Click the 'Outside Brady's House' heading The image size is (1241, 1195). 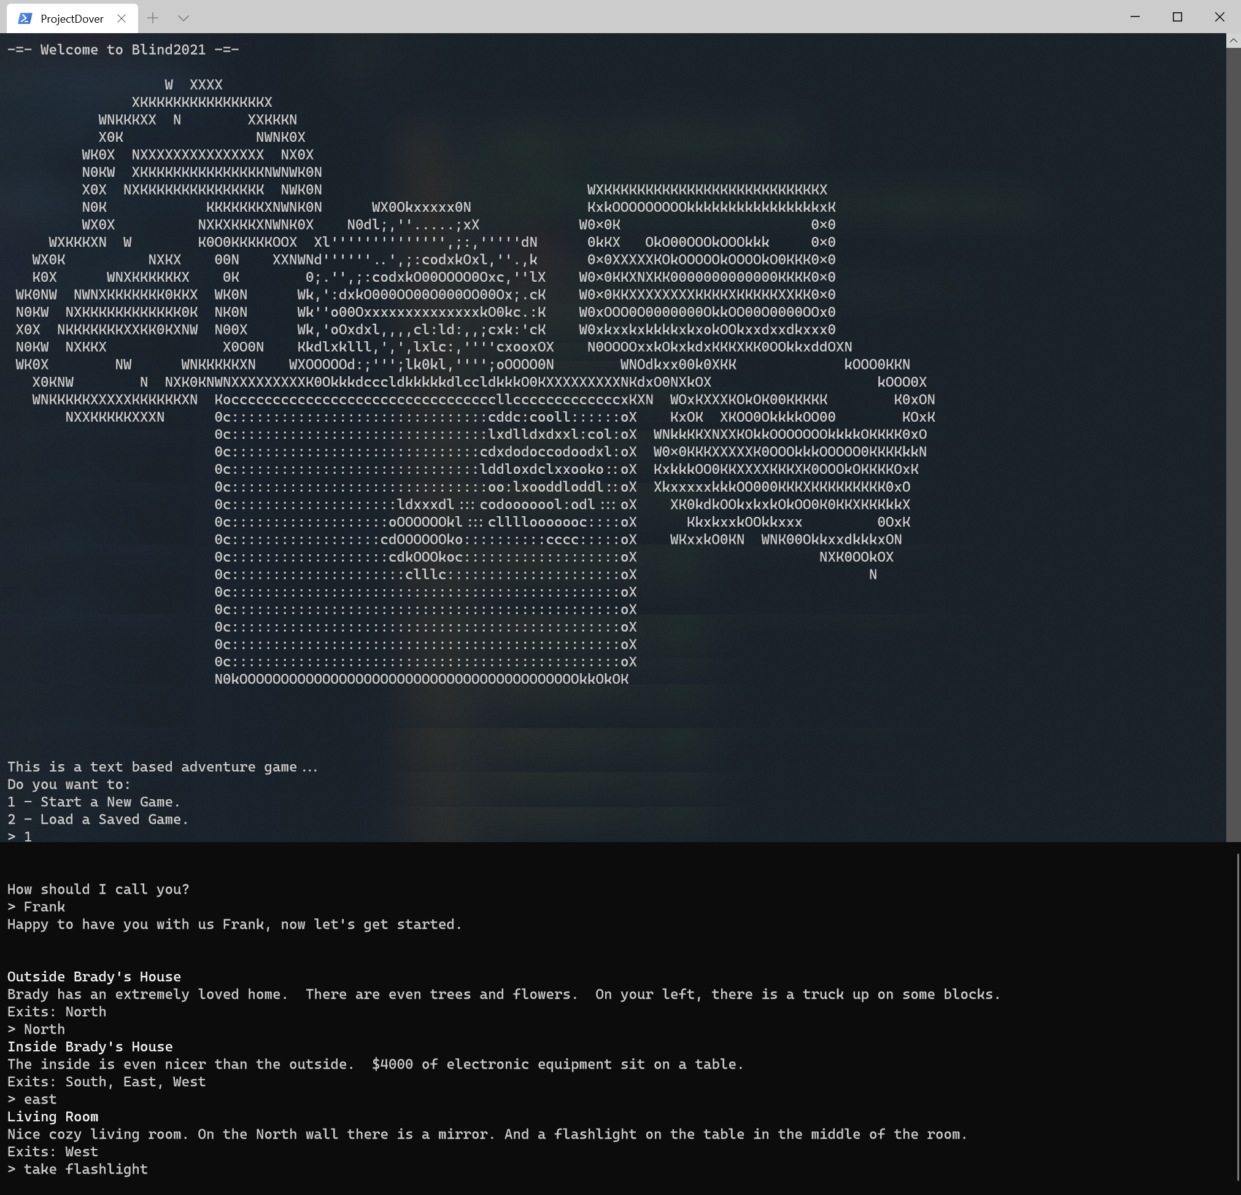[x=94, y=976]
